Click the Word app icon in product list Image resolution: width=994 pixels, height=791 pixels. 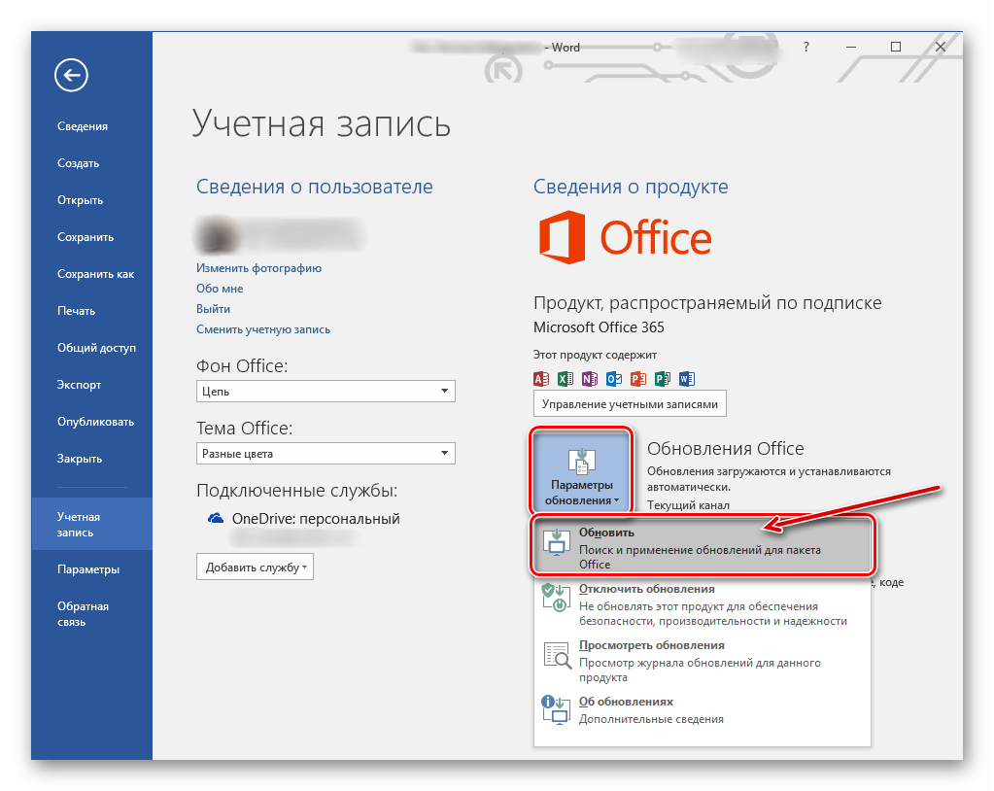[687, 379]
